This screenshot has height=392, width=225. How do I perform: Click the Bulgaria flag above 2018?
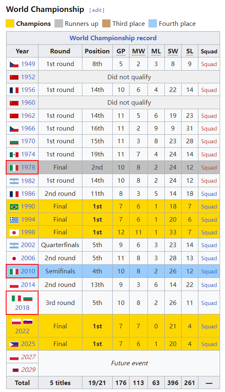click(x=28, y=298)
